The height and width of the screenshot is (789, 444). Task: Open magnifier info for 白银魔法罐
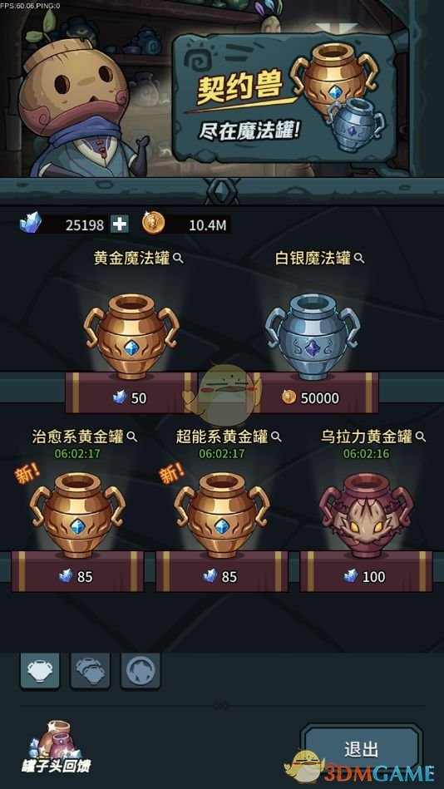(359, 259)
